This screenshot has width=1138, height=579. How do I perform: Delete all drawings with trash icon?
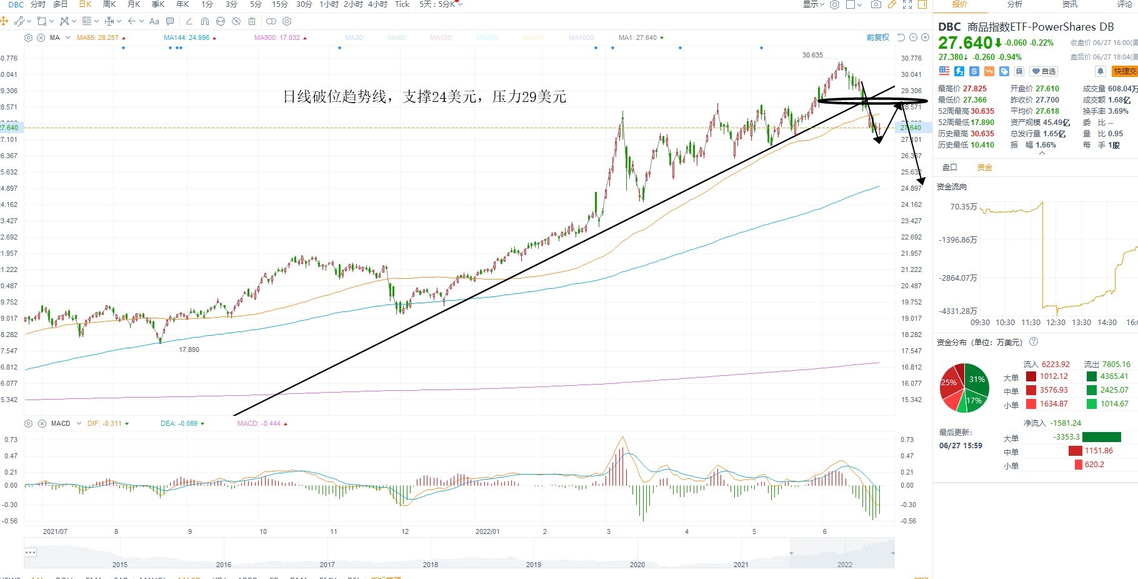coord(252,21)
